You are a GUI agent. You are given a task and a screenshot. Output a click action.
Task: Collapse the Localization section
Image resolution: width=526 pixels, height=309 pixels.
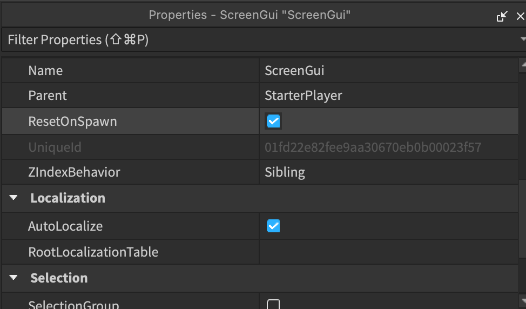point(14,198)
